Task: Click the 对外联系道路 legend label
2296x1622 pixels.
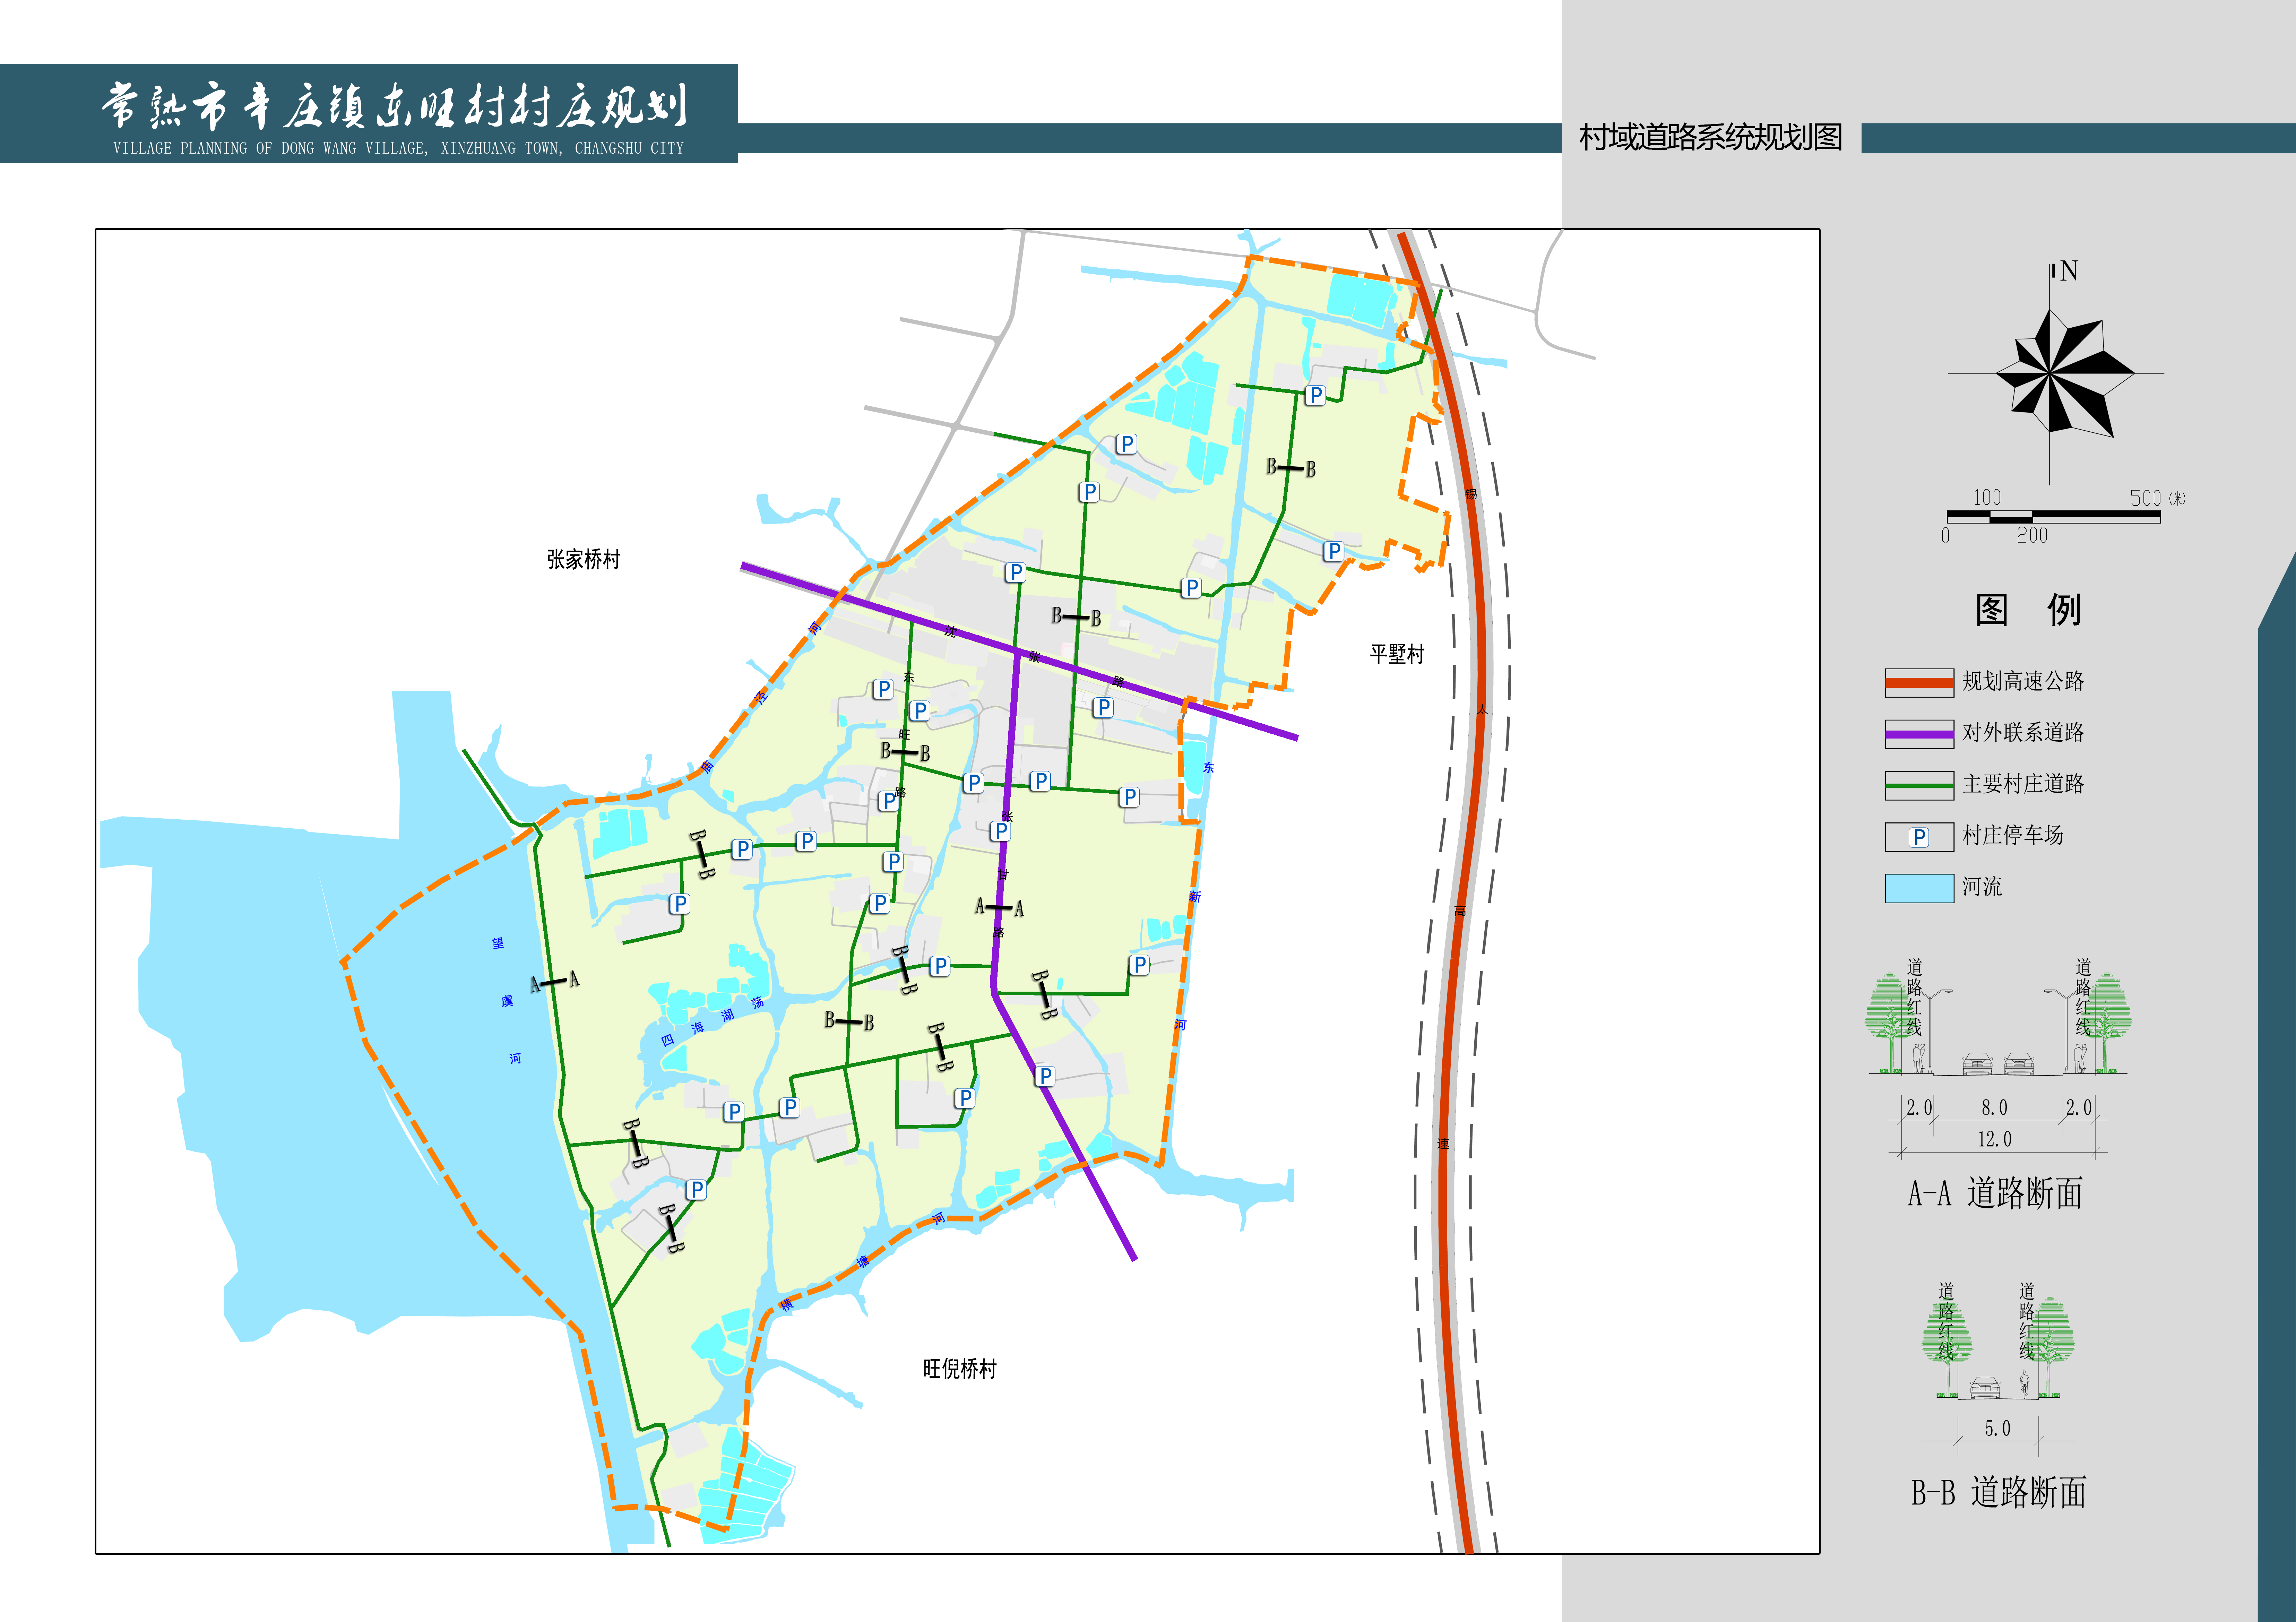Action: [2023, 732]
